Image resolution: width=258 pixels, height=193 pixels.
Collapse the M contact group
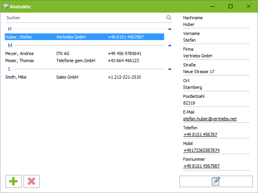point(170,46)
